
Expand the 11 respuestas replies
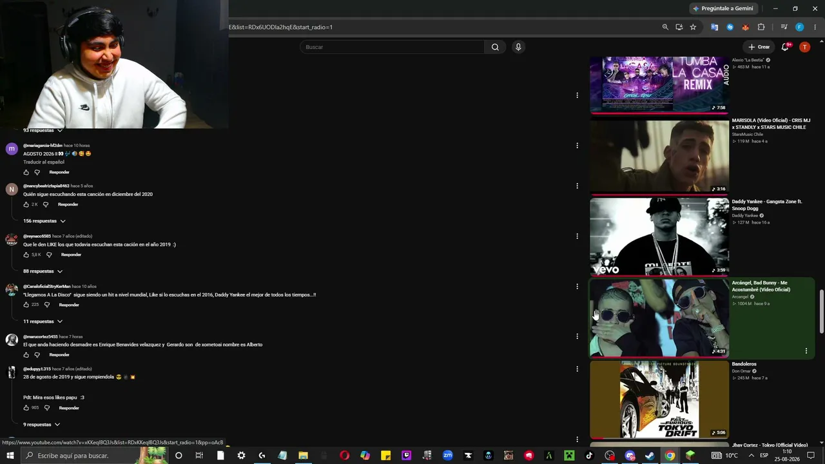point(43,322)
